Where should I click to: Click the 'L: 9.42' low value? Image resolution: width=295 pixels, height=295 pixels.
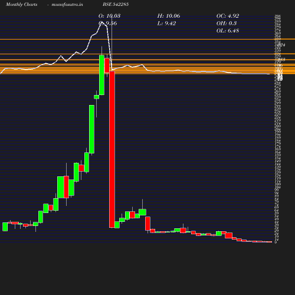(166, 24)
